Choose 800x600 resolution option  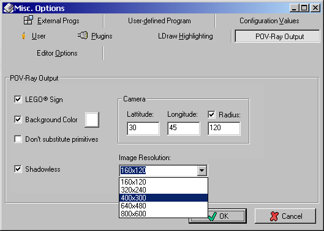(x=164, y=213)
